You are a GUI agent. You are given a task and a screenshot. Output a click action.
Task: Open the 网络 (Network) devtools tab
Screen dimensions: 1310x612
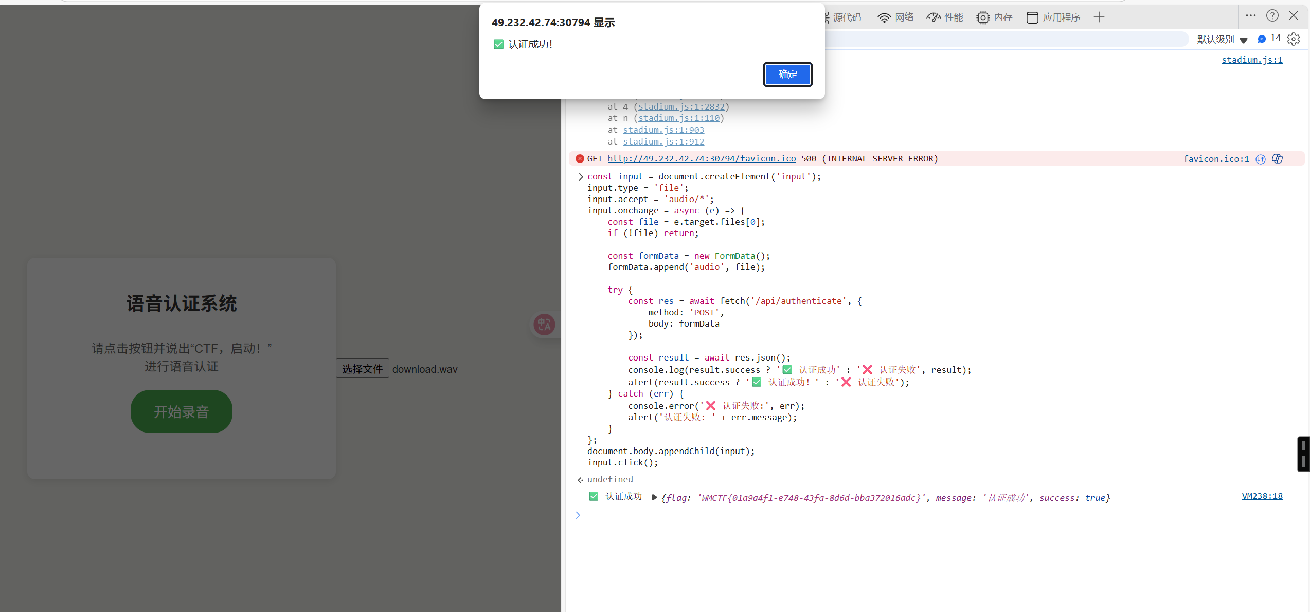(895, 17)
